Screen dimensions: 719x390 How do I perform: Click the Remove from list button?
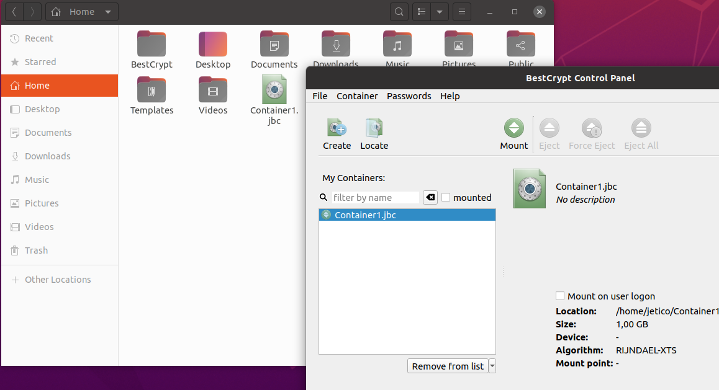448,366
